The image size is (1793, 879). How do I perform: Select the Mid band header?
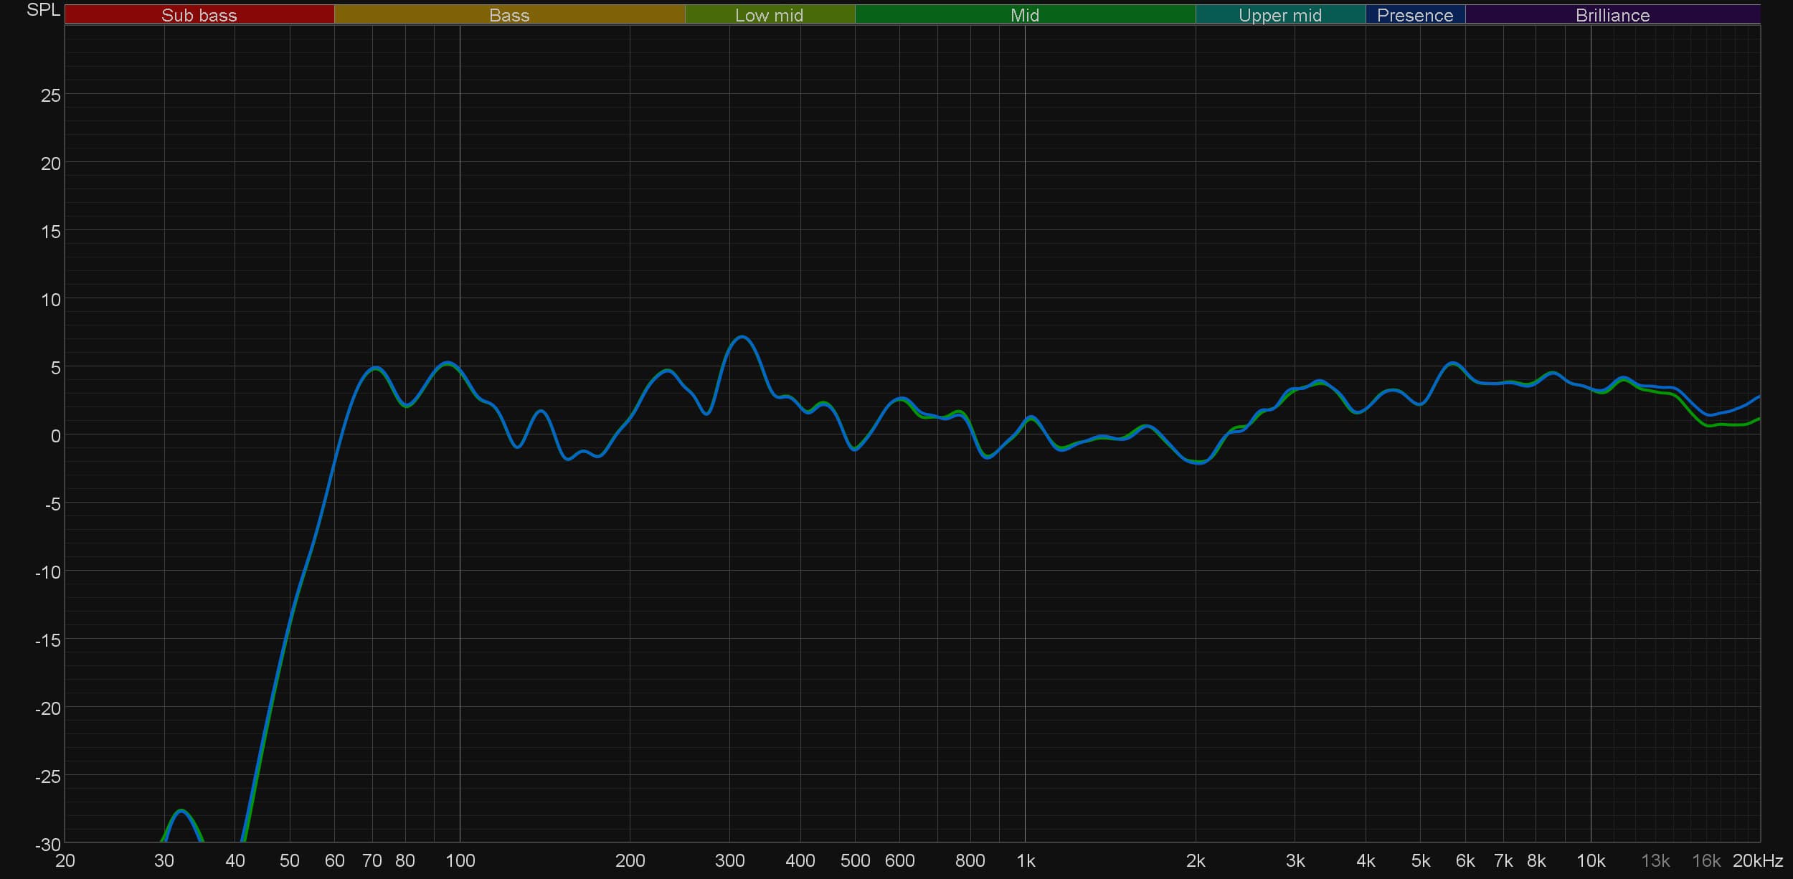pos(1024,15)
